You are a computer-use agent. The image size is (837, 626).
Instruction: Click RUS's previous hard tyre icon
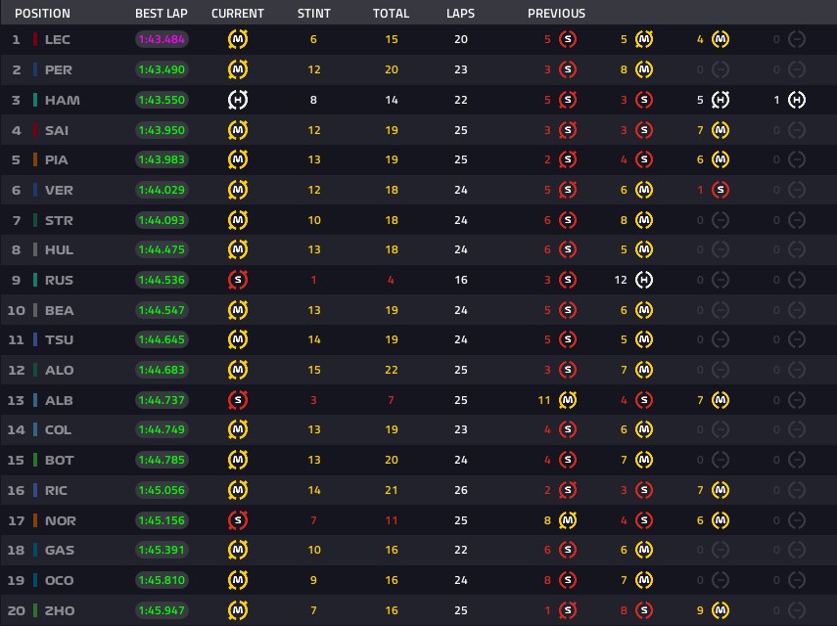point(644,280)
